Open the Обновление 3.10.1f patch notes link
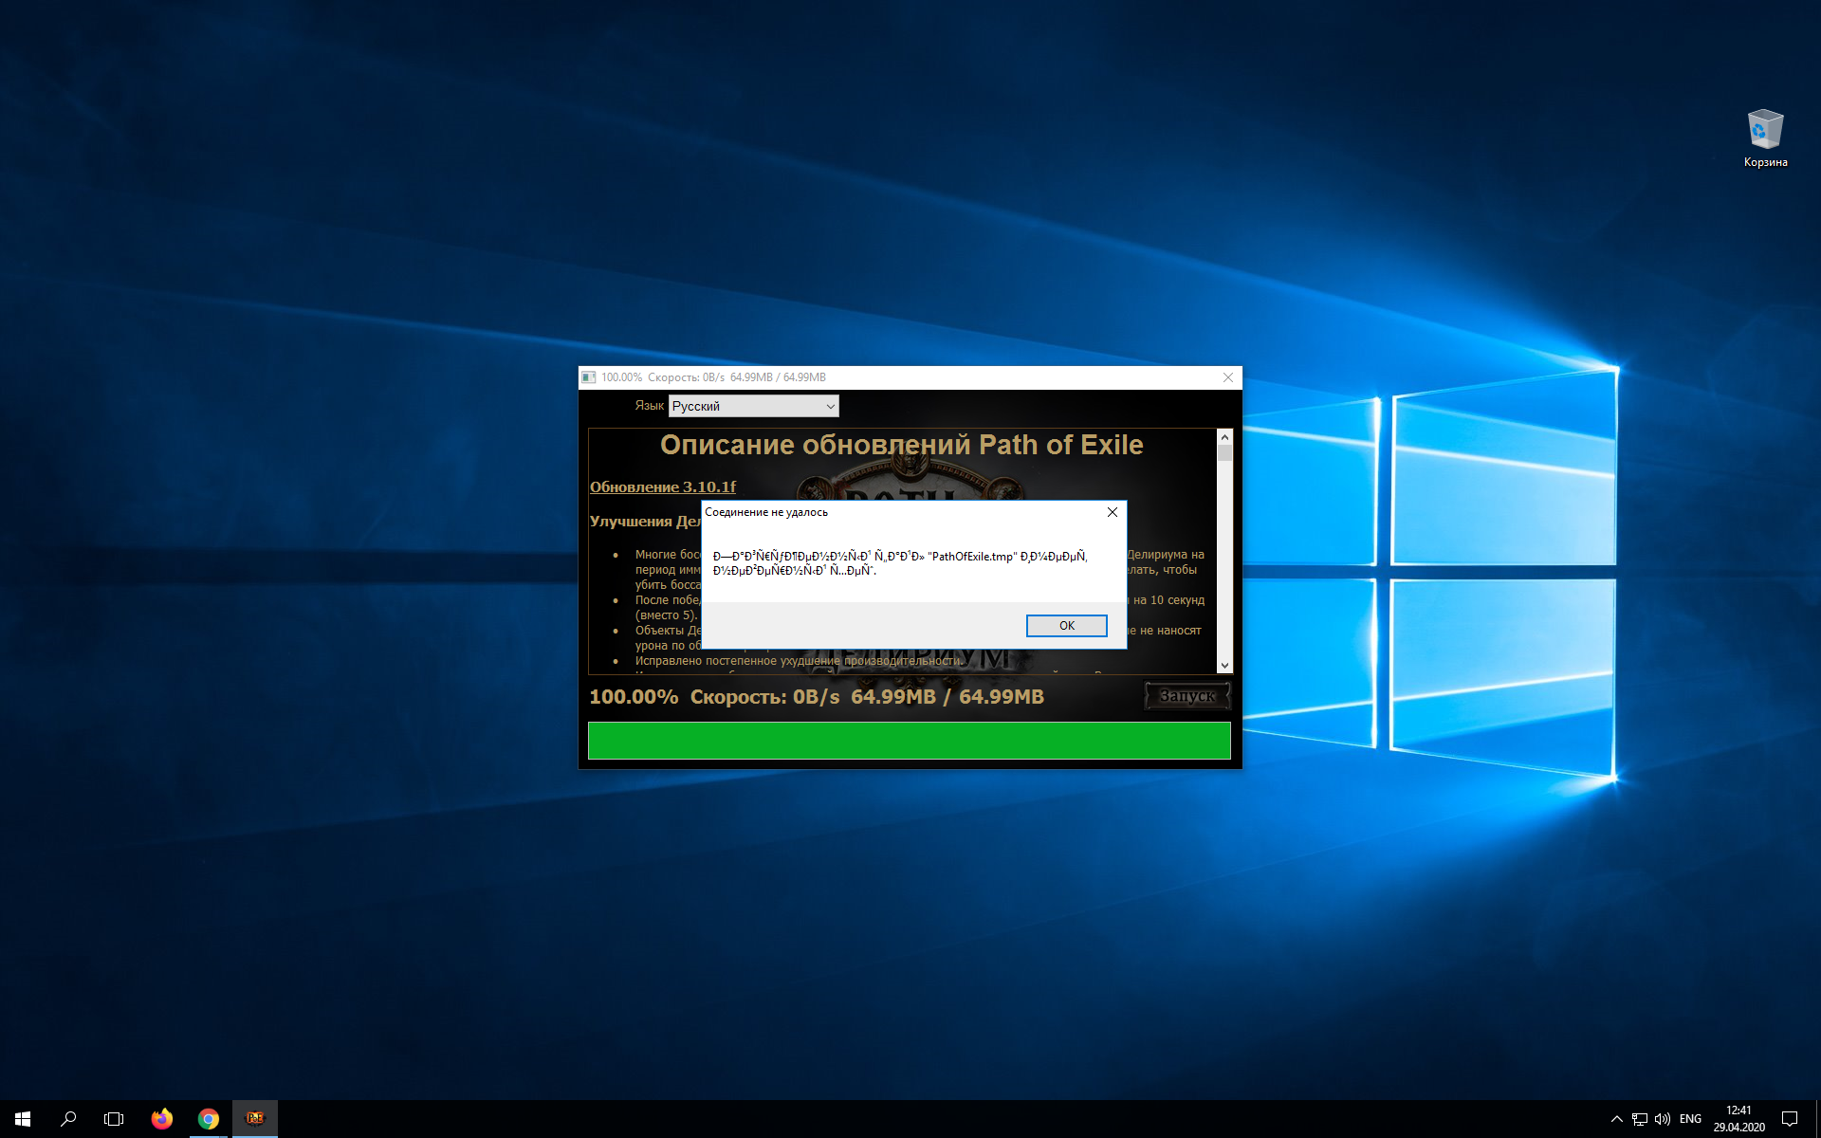 pyautogui.click(x=663, y=486)
